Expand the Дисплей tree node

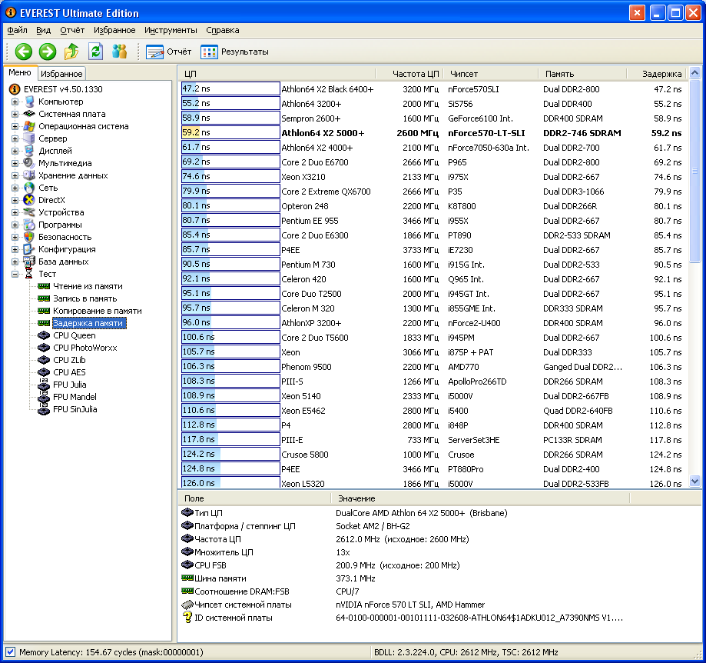pyautogui.click(x=15, y=151)
